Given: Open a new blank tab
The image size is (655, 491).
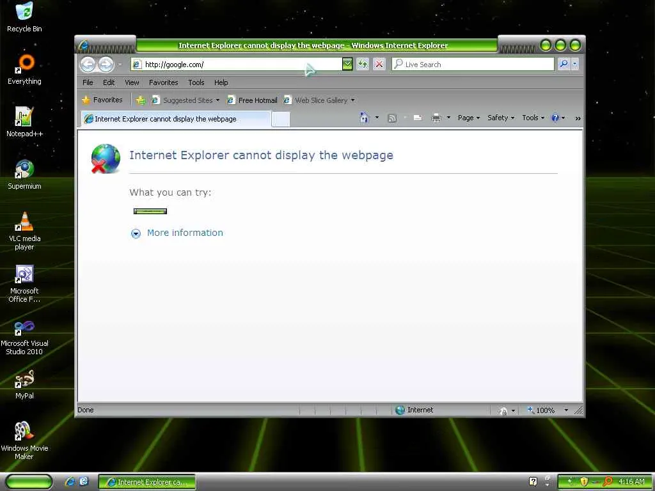Looking at the screenshot, I should [280, 120].
